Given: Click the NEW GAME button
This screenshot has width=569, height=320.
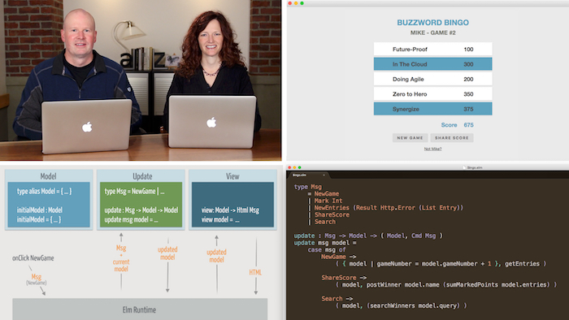Looking at the screenshot, I should (410, 138).
